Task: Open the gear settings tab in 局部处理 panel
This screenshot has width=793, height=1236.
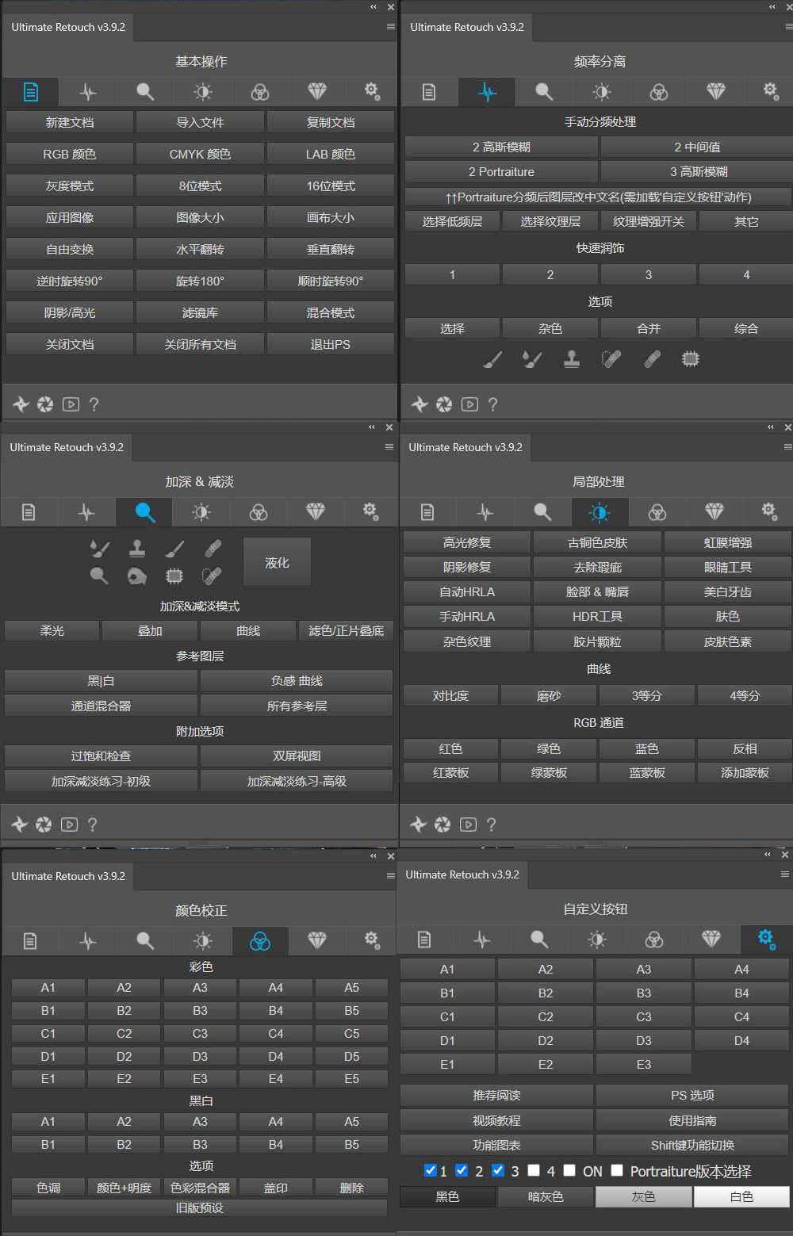Action: tap(768, 511)
